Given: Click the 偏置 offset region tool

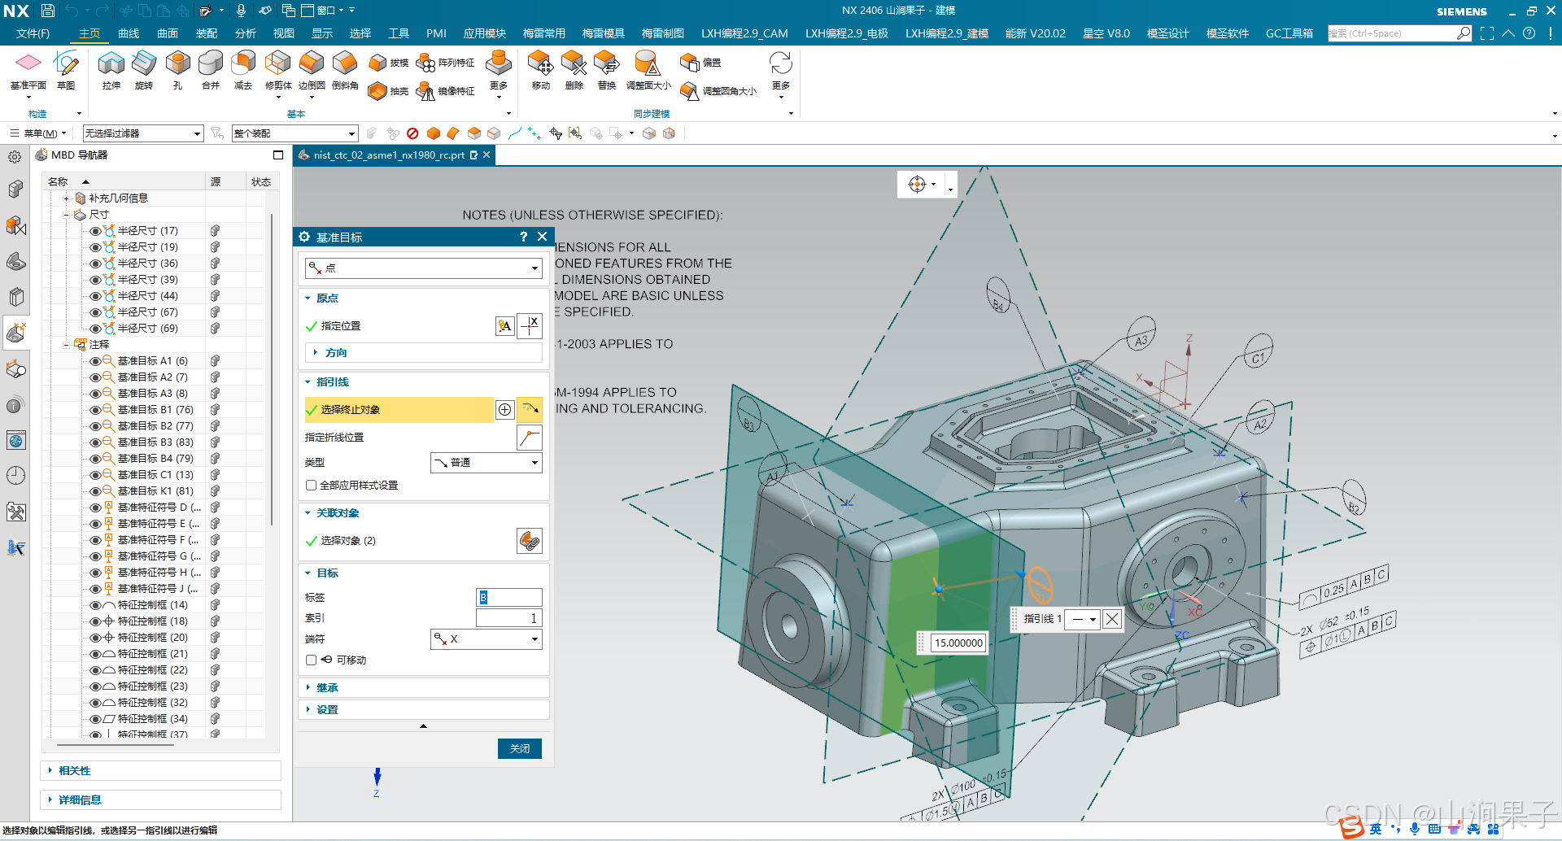Looking at the screenshot, I should 700,63.
